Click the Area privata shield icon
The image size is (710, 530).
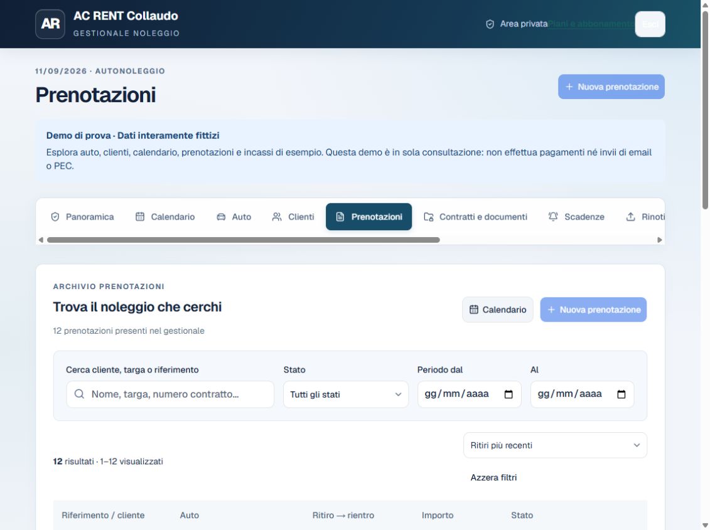pos(490,24)
